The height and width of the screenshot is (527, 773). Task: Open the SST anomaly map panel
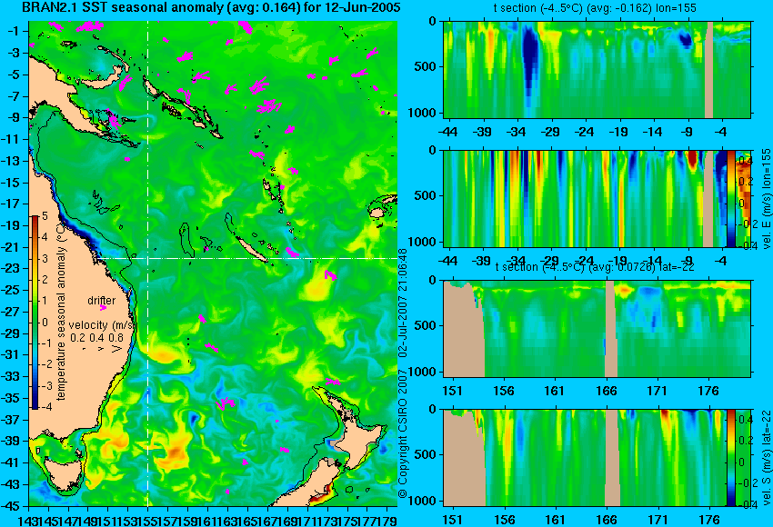point(213,263)
